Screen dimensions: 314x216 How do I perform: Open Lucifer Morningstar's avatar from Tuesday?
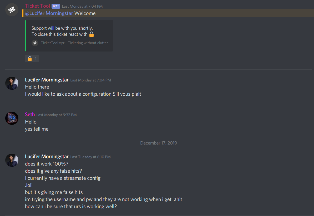pyautogui.click(x=12, y=160)
